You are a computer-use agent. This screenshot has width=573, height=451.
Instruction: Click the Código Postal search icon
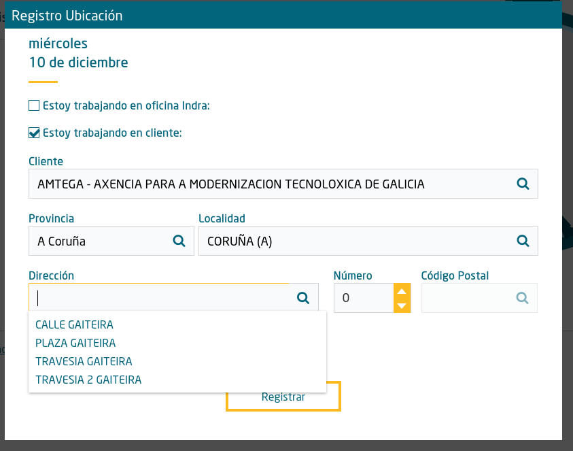(x=522, y=298)
